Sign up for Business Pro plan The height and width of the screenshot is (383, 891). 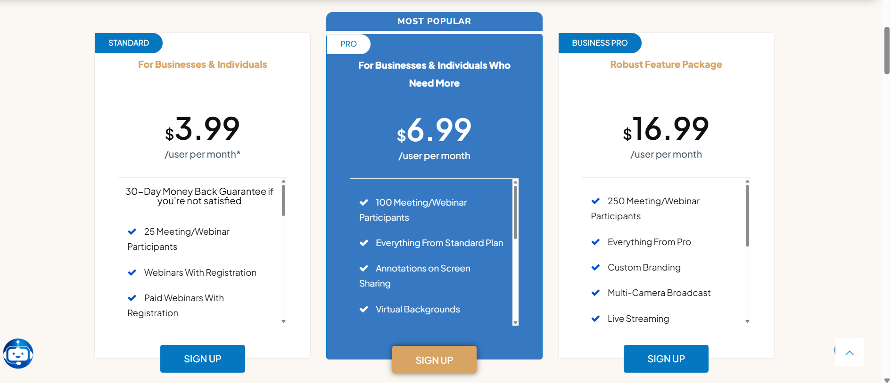point(666,359)
